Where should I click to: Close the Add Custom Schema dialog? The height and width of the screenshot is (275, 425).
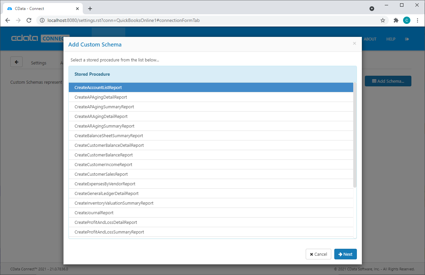pyautogui.click(x=354, y=44)
